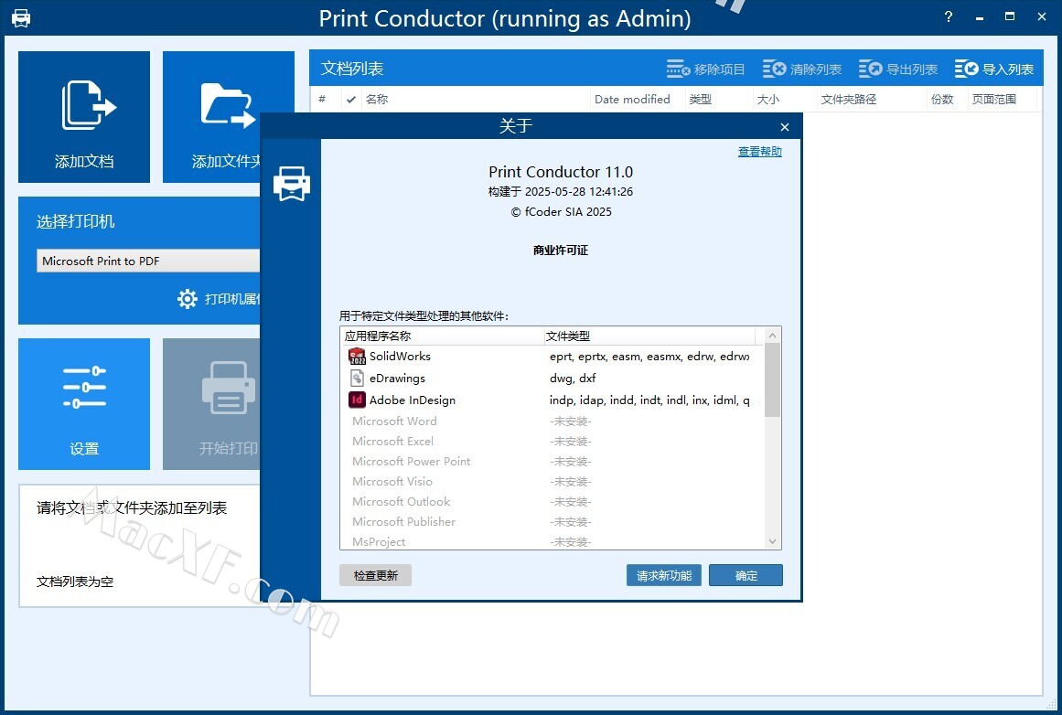Click the scroll down arrow in About list
Screen dimensions: 1062x715
(773, 541)
